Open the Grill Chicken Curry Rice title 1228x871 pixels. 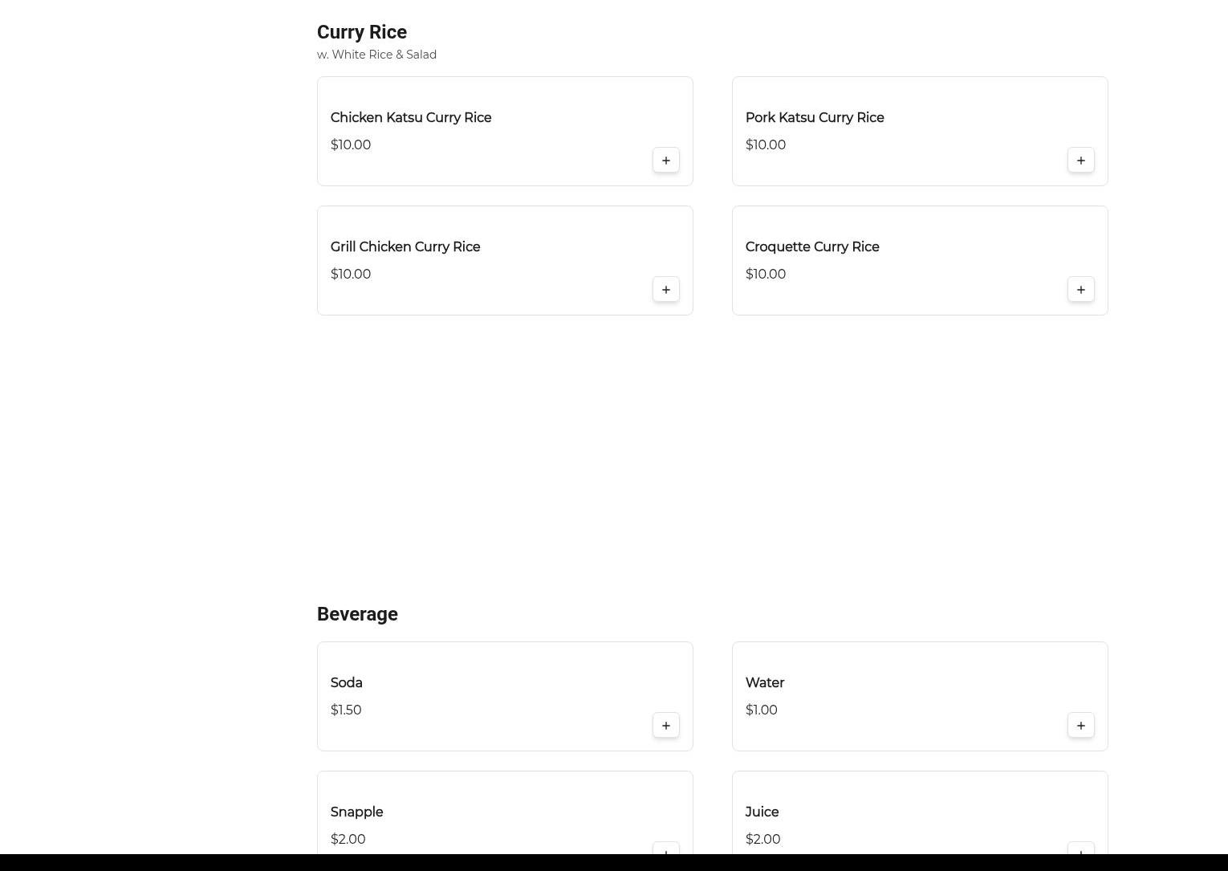click(x=405, y=247)
